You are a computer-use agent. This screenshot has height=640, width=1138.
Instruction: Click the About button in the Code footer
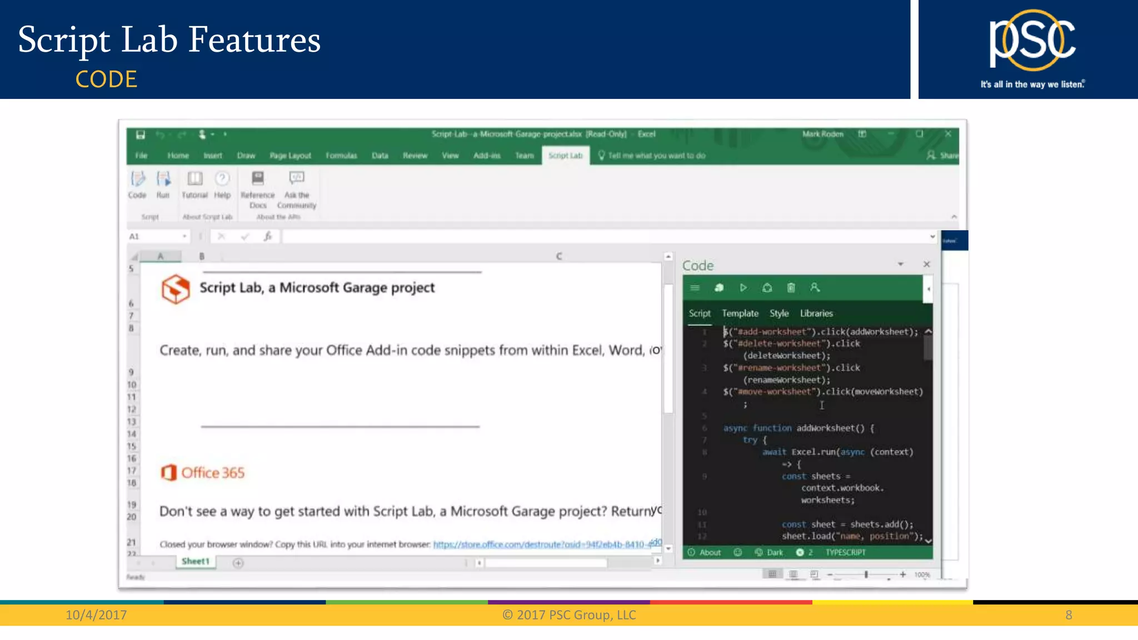click(x=705, y=552)
